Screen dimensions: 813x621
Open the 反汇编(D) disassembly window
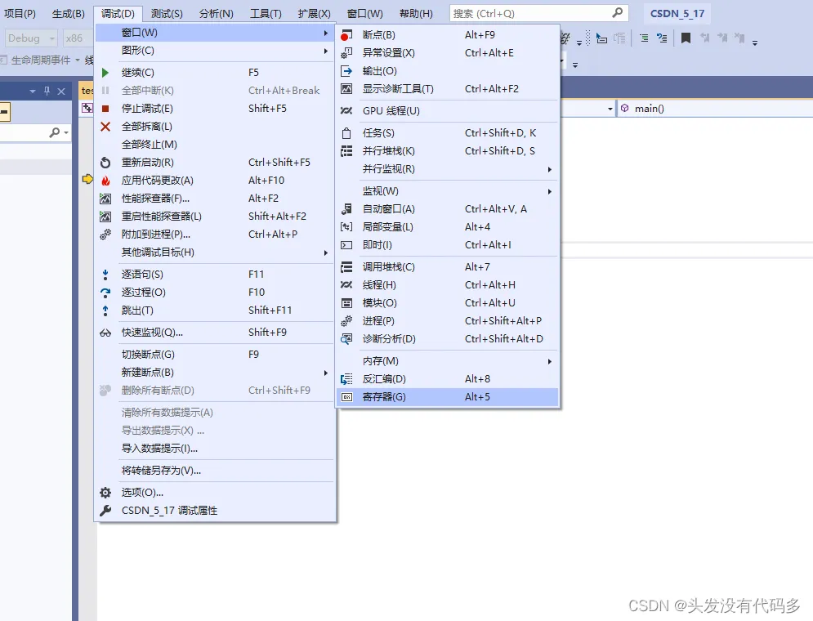pos(448,379)
